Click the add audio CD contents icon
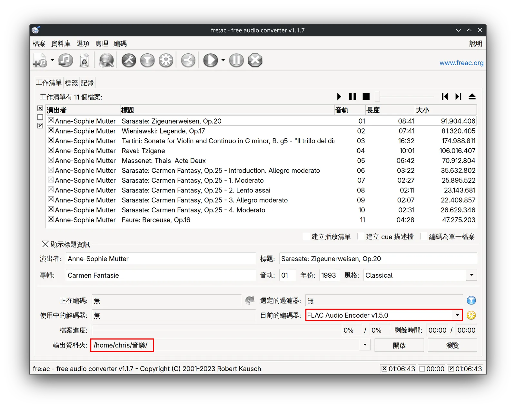The width and height of the screenshot is (516, 409). pyautogui.click(x=65, y=60)
